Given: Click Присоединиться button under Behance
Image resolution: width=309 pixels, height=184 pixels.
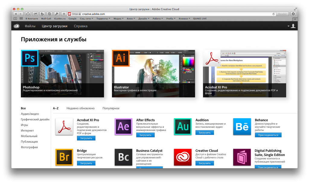Looking at the screenshot, I should [268, 135].
